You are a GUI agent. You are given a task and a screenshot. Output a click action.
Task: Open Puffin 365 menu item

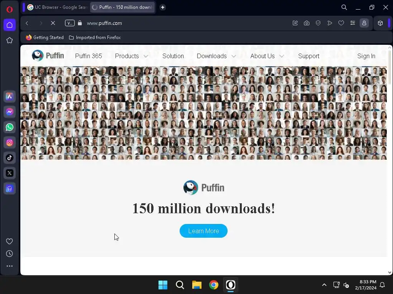[89, 56]
